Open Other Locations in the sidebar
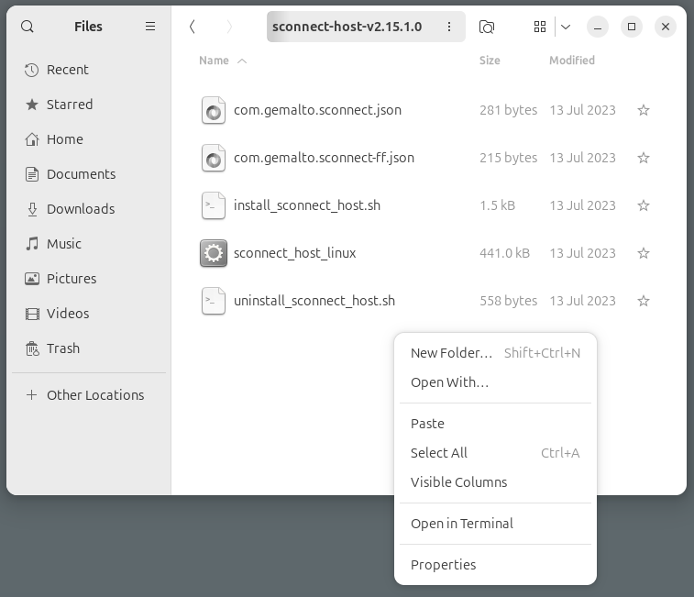Screen dimensions: 694x597 pos(89,395)
